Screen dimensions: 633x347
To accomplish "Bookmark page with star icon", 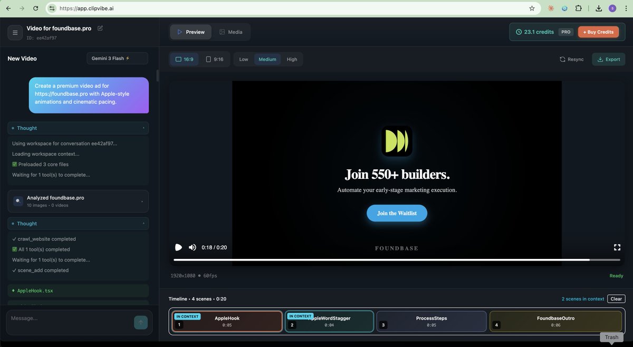I will (532, 8).
